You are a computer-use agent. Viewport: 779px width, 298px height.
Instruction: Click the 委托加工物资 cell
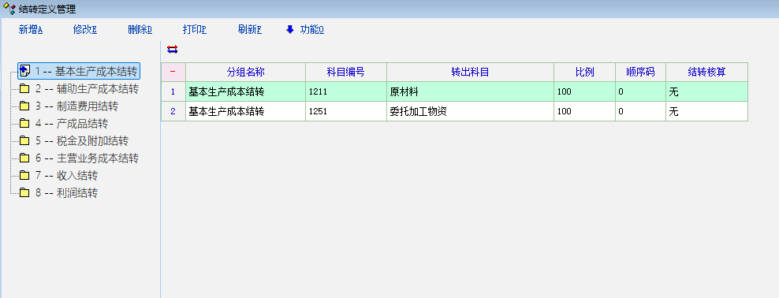(470, 111)
